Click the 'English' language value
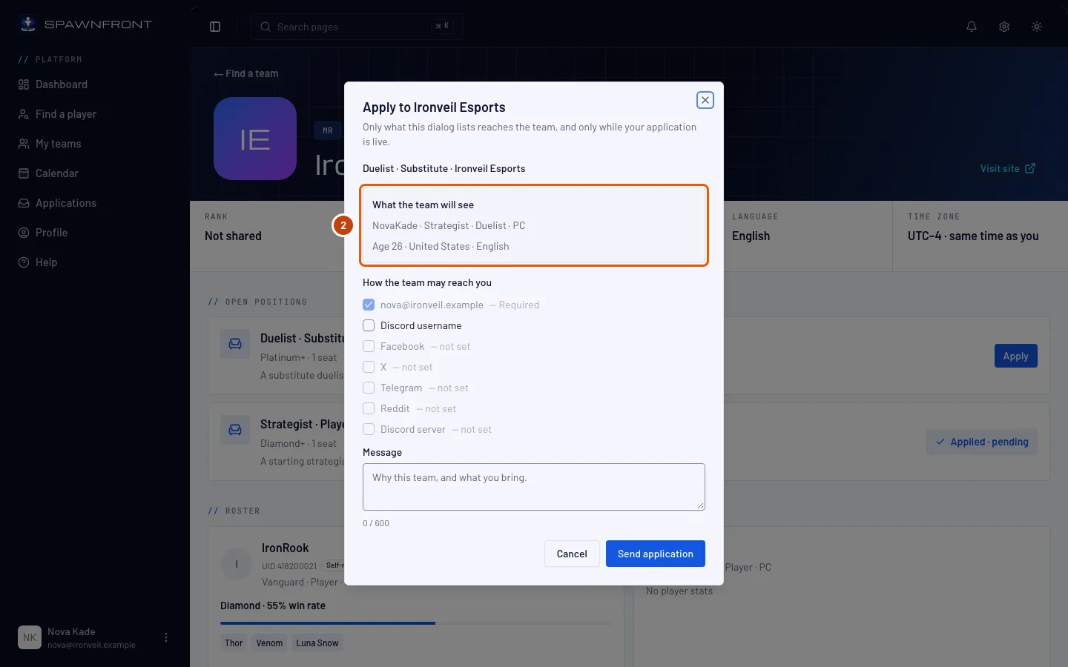 [751, 236]
